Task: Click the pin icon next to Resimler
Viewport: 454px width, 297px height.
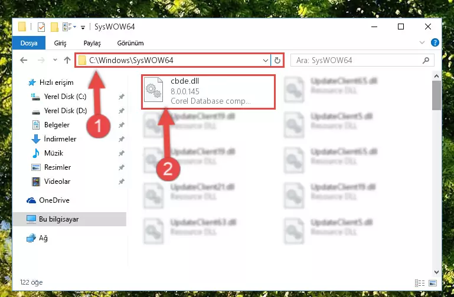Action: click(x=121, y=167)
